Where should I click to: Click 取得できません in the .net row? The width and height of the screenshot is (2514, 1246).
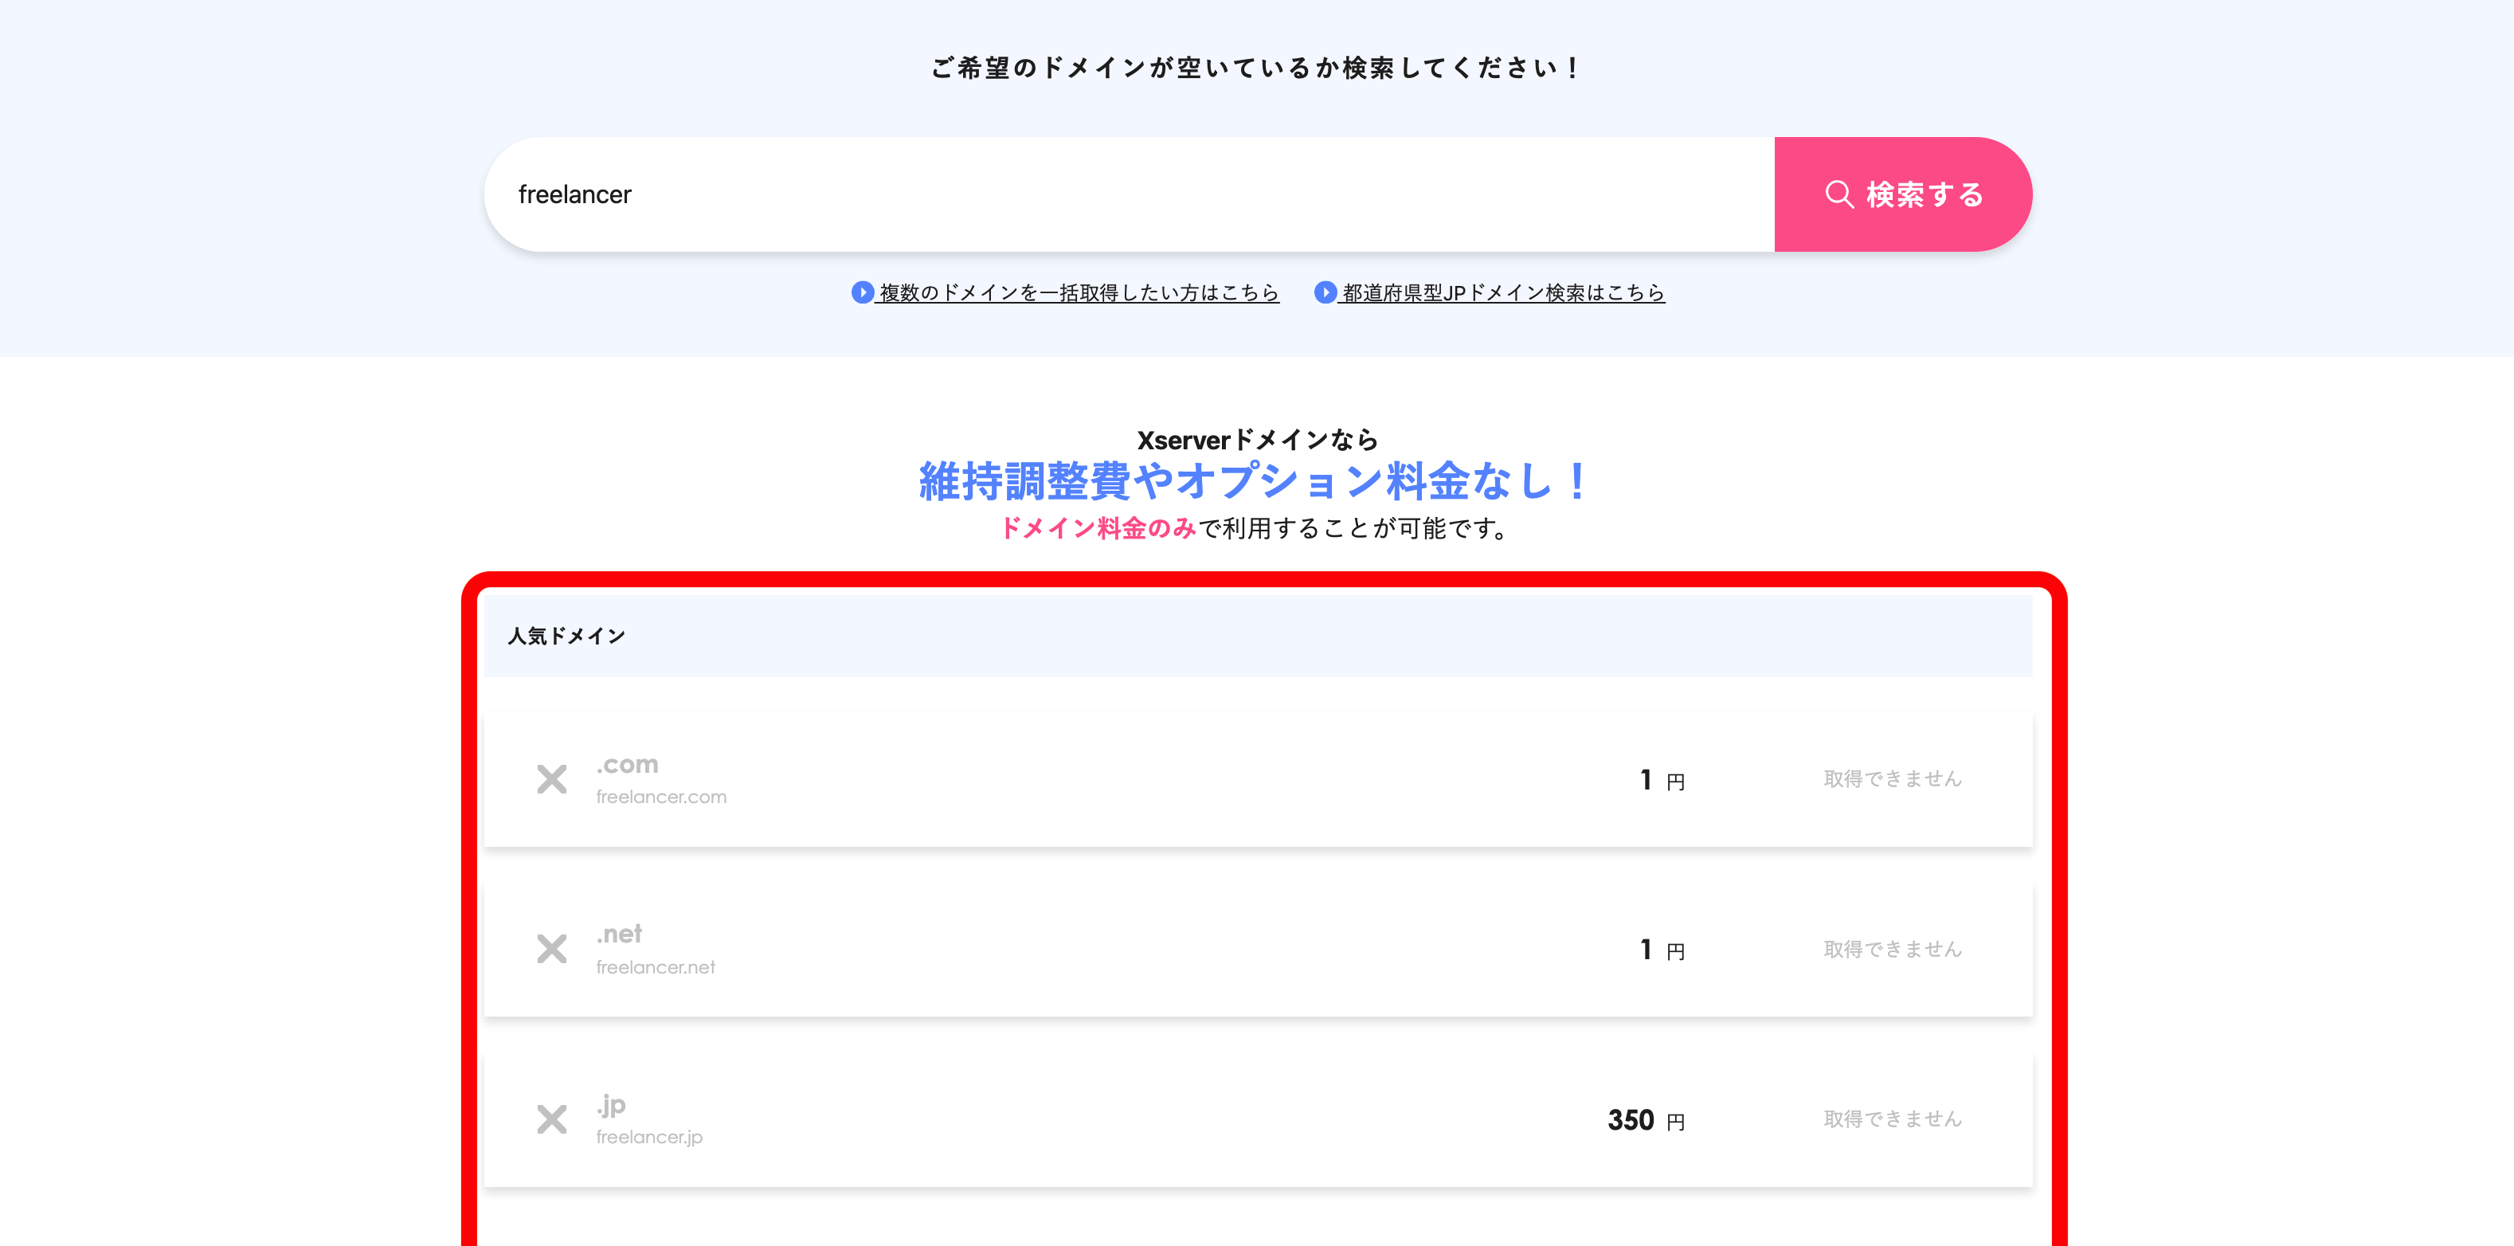(1893, 948)
